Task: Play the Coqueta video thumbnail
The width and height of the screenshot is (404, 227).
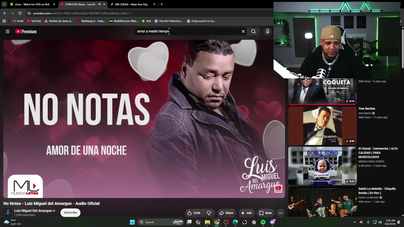Action: [x=322, y=91]
